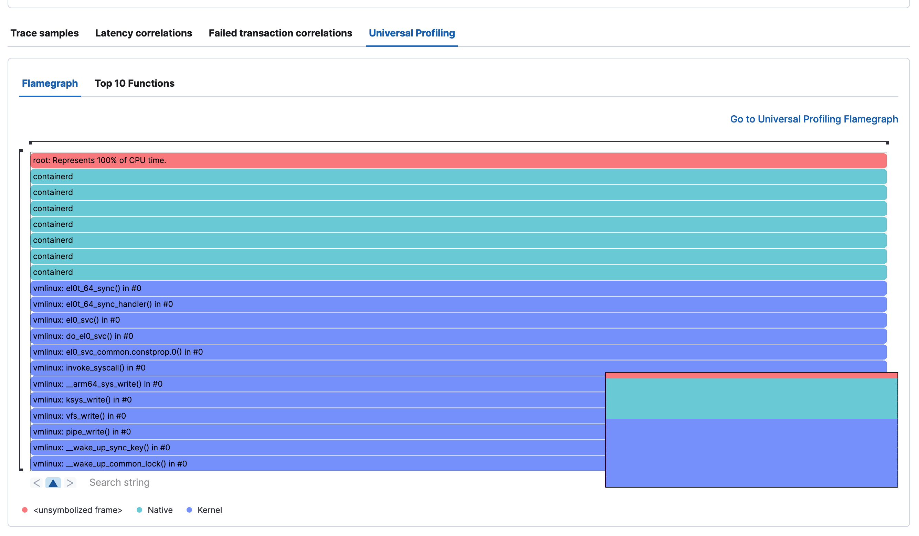Select the el0_svc_common.constprop.0() frame

click(x=458, y=352)
